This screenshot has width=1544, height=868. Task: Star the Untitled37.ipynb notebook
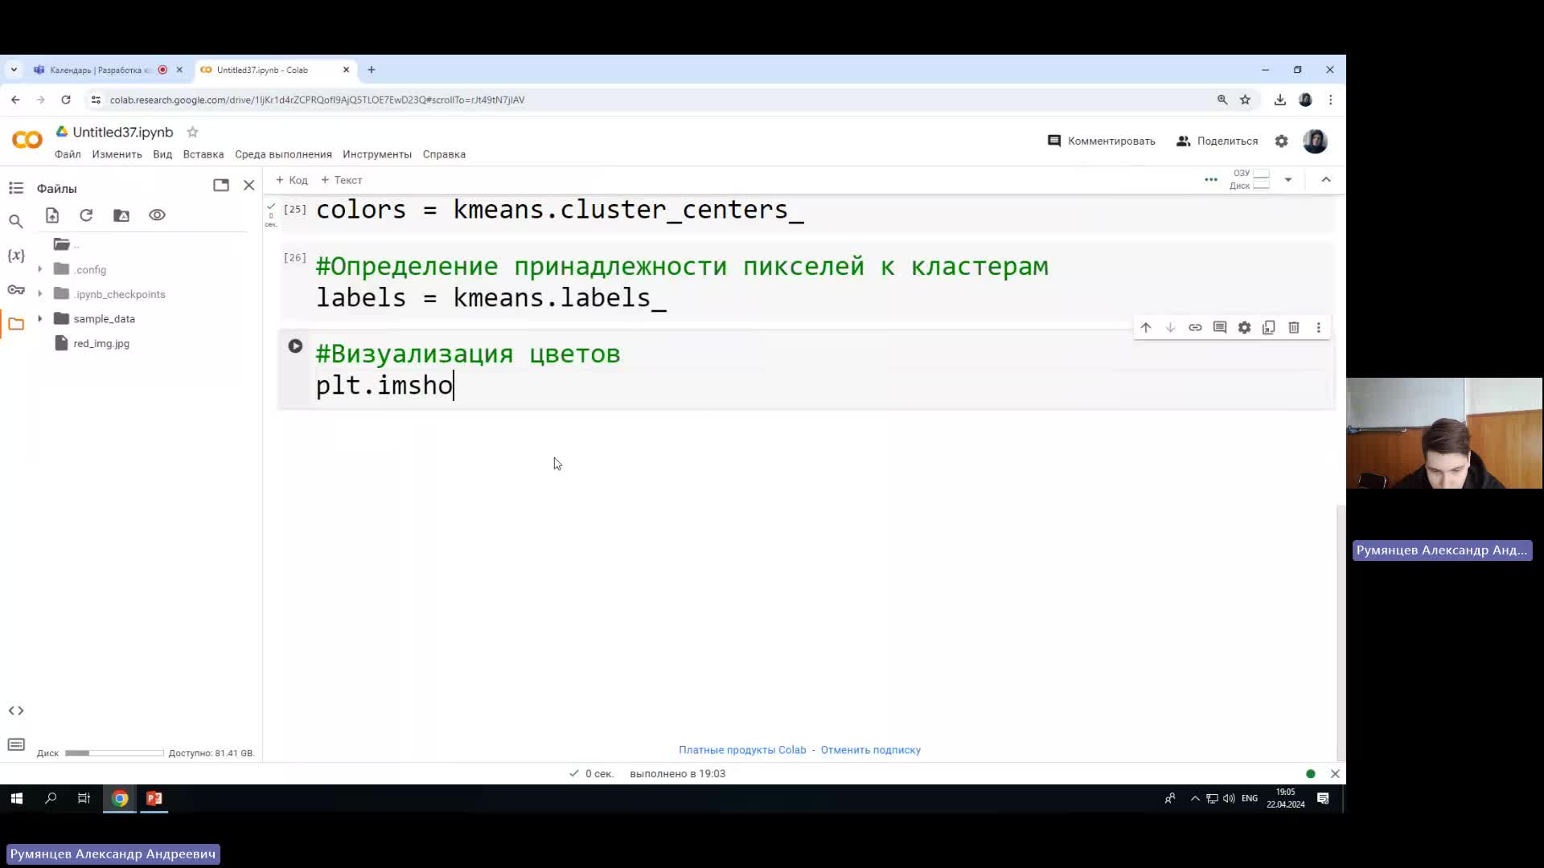pos(192,132)
